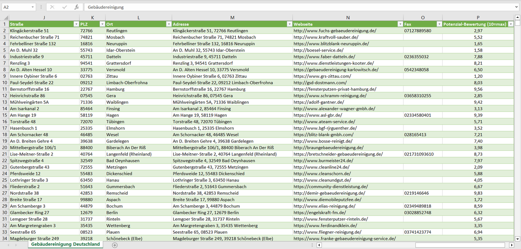This screenshot has width=521, height=249.
Task: Select column M header
Action: point(232,18)
